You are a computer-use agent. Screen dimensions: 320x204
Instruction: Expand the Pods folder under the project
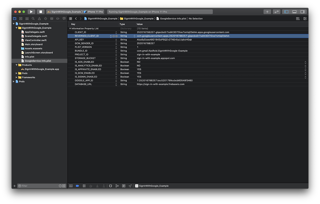(16, 73)
